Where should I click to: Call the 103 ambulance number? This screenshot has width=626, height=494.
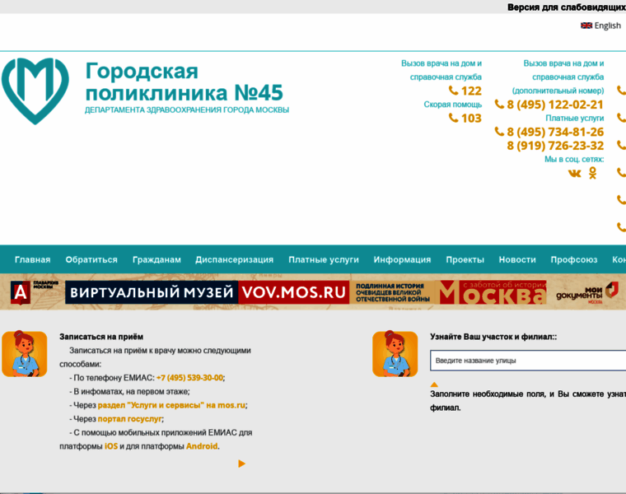[471, 118]
